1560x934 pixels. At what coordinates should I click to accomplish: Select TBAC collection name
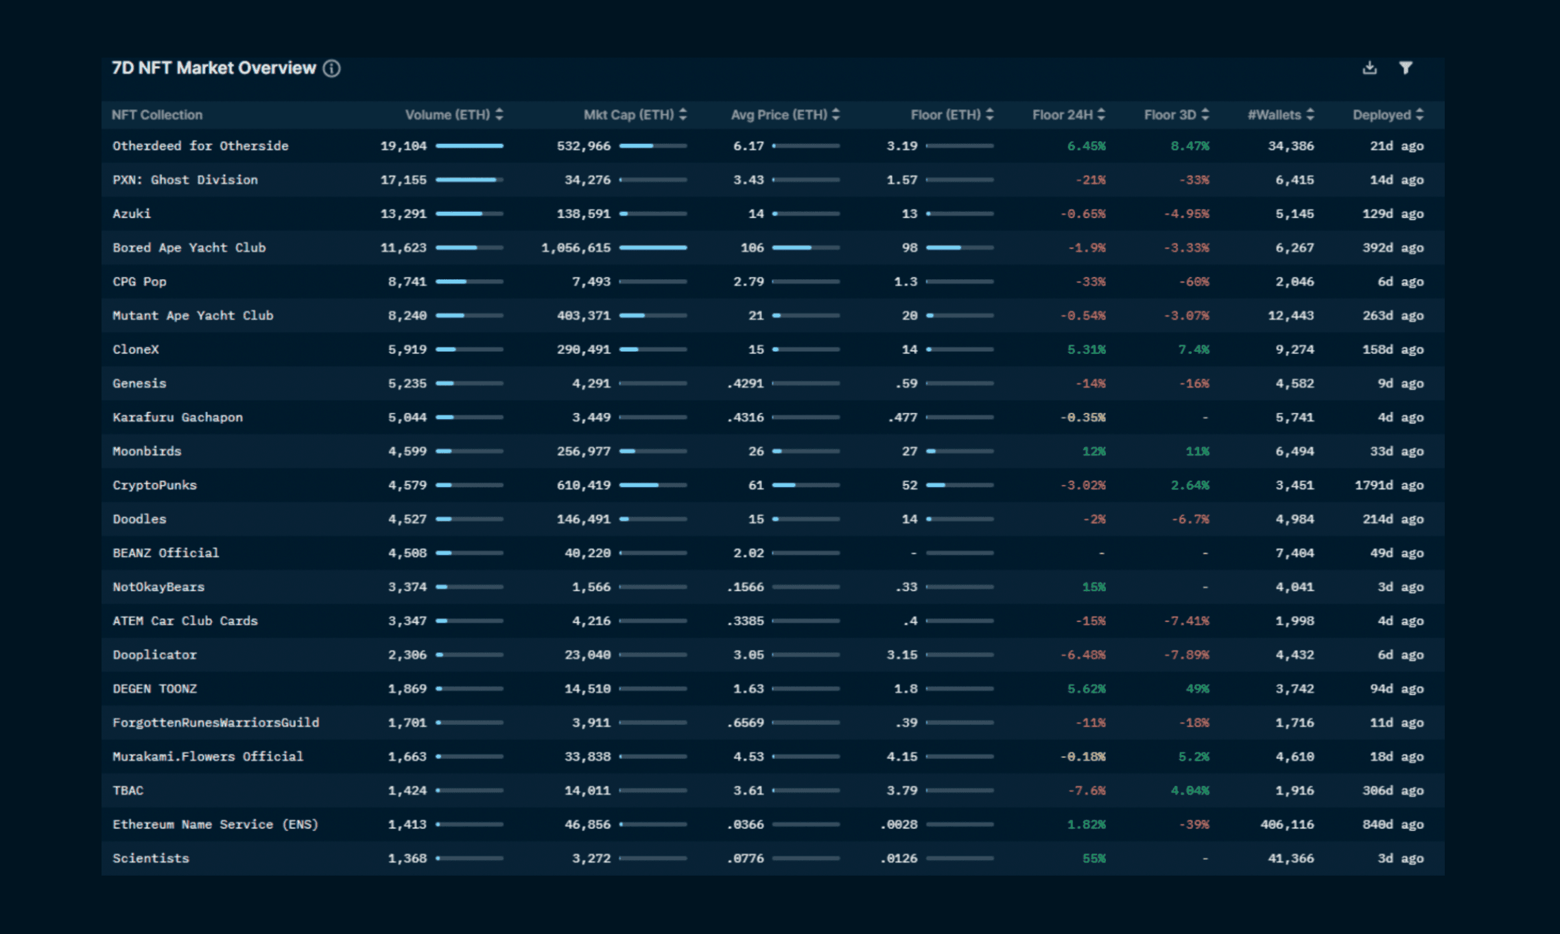(128, 791)
